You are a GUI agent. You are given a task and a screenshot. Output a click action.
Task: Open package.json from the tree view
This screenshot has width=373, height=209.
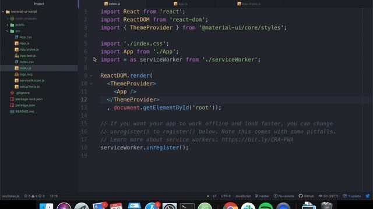[25, 105]
